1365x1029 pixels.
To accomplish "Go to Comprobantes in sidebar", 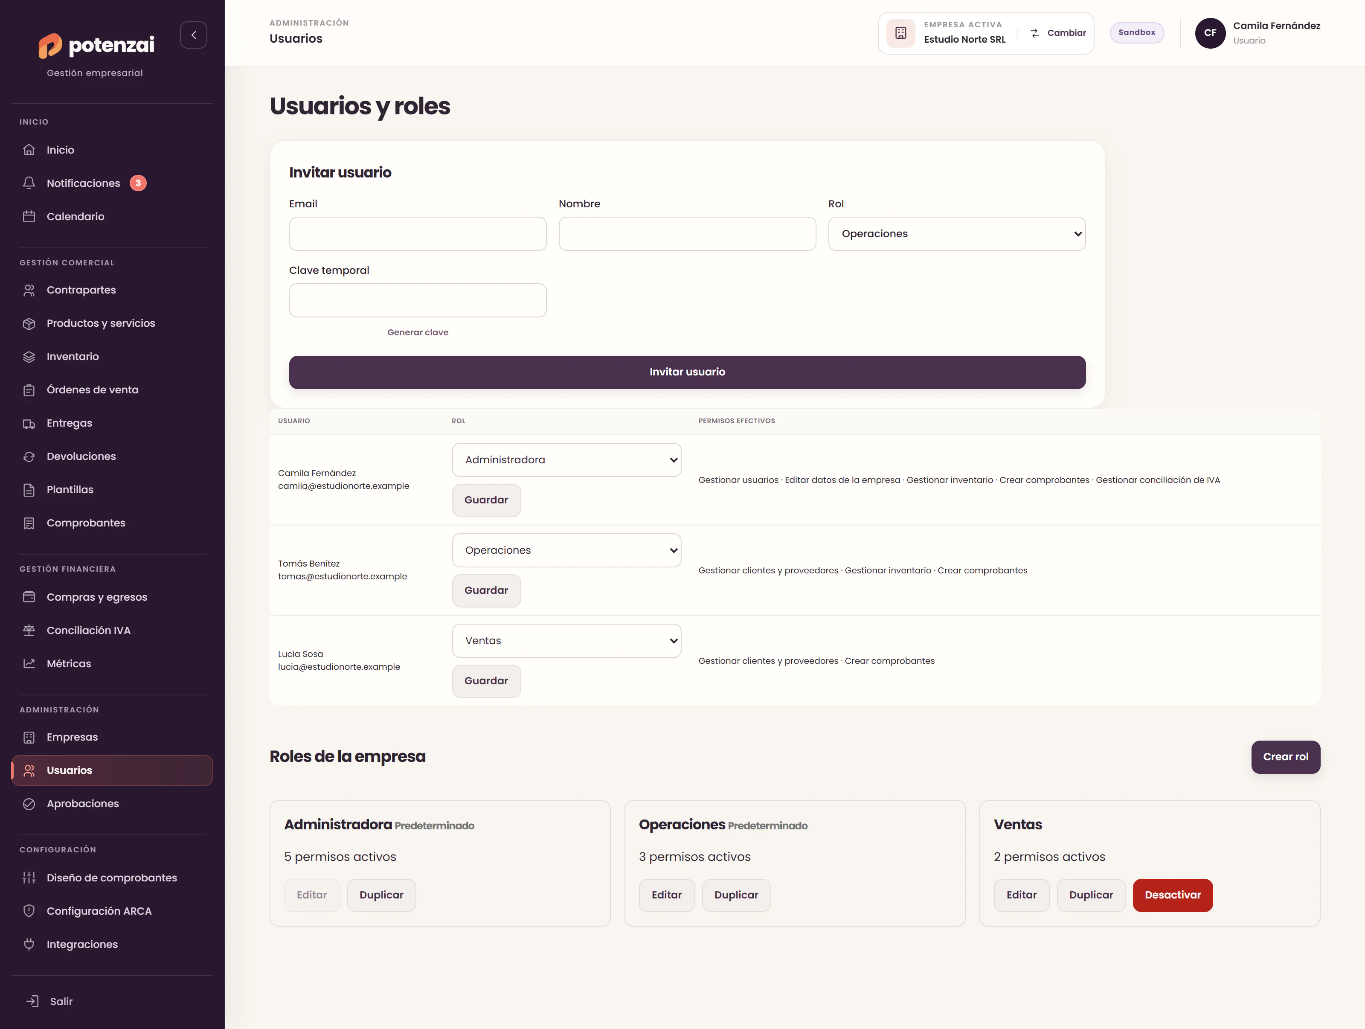I will 112,523.
